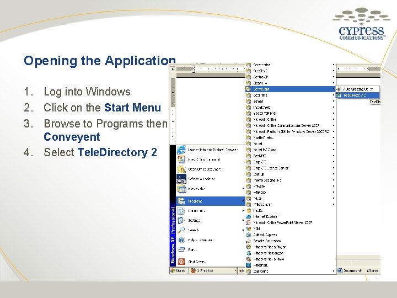Expand the Nortel folder arrow
397x298 pixels.
pos(334,143)
